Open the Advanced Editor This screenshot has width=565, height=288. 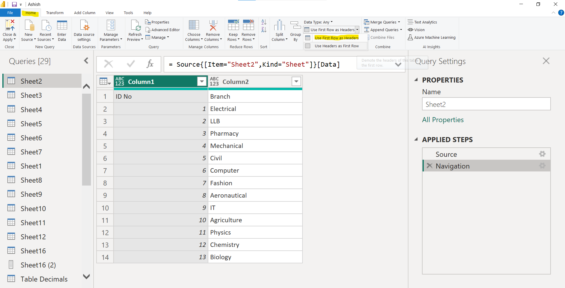[163, 30]
